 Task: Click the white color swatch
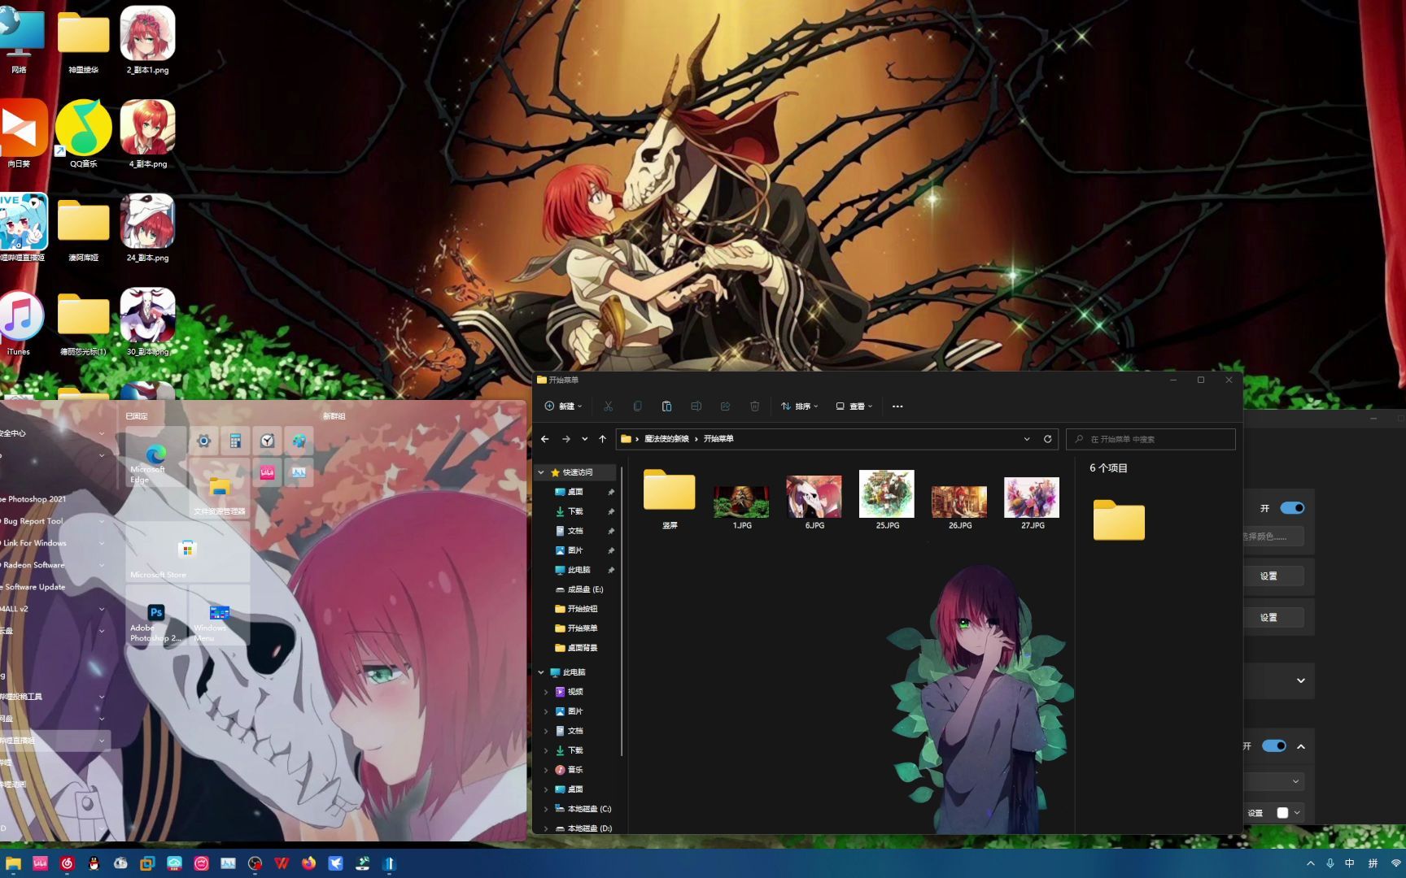(x=1282, y=813)
